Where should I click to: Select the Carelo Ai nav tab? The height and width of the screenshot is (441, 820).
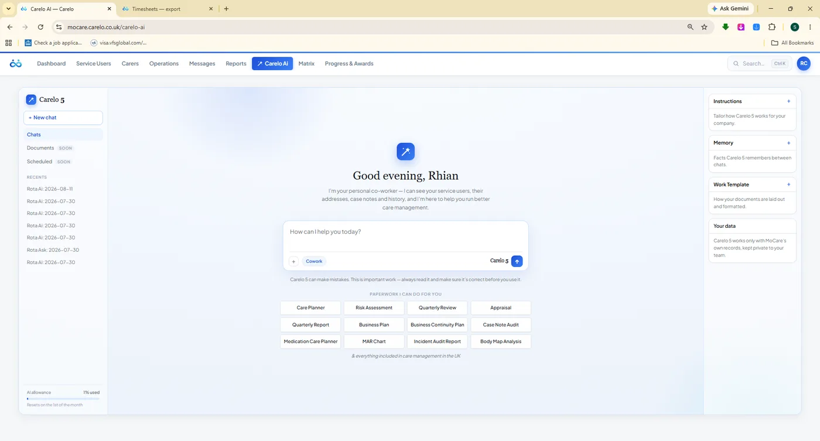pos(272,63)
